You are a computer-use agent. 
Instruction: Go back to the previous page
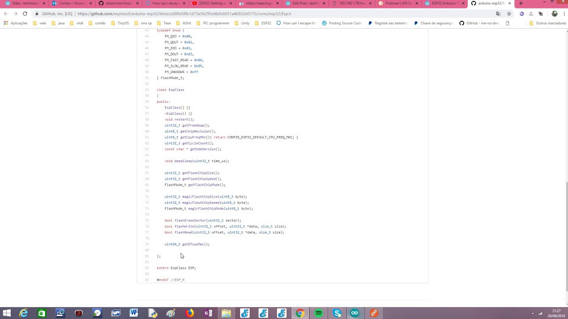pos(6,14)
